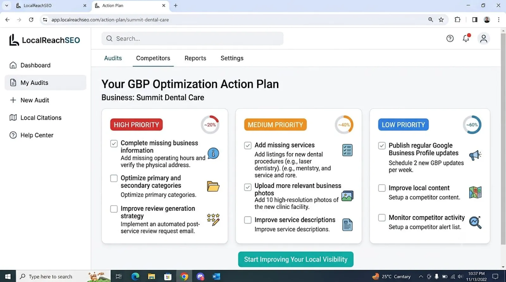
Task: Open File Explorer from the taskbar
Action: [x=151, y=277]
